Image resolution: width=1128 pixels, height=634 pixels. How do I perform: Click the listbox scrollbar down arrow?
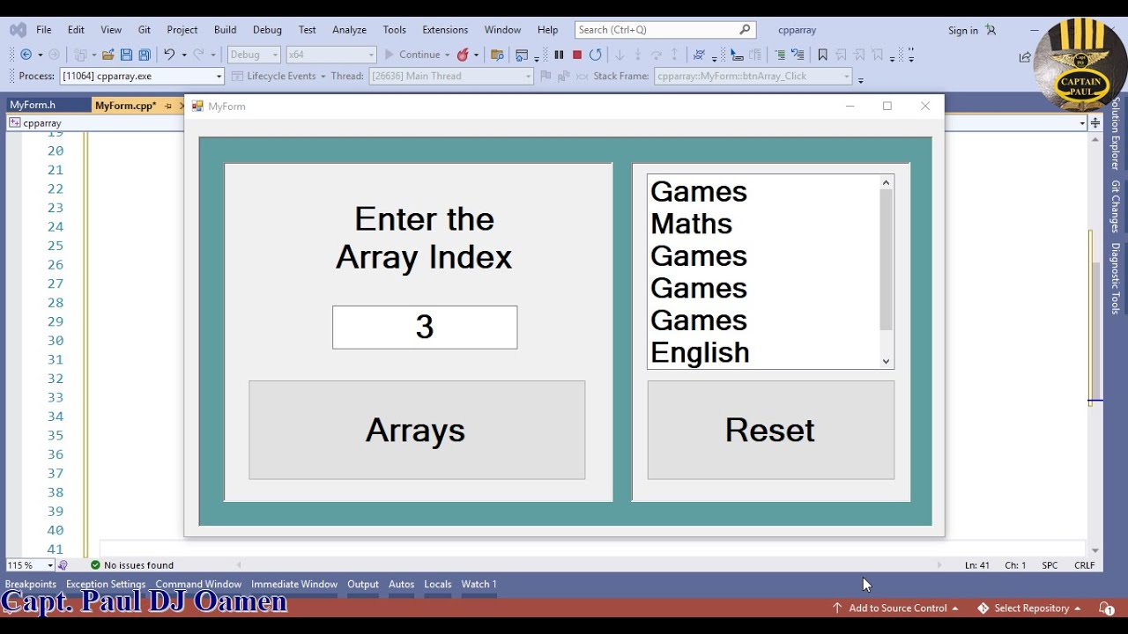[x=887, y=361]
